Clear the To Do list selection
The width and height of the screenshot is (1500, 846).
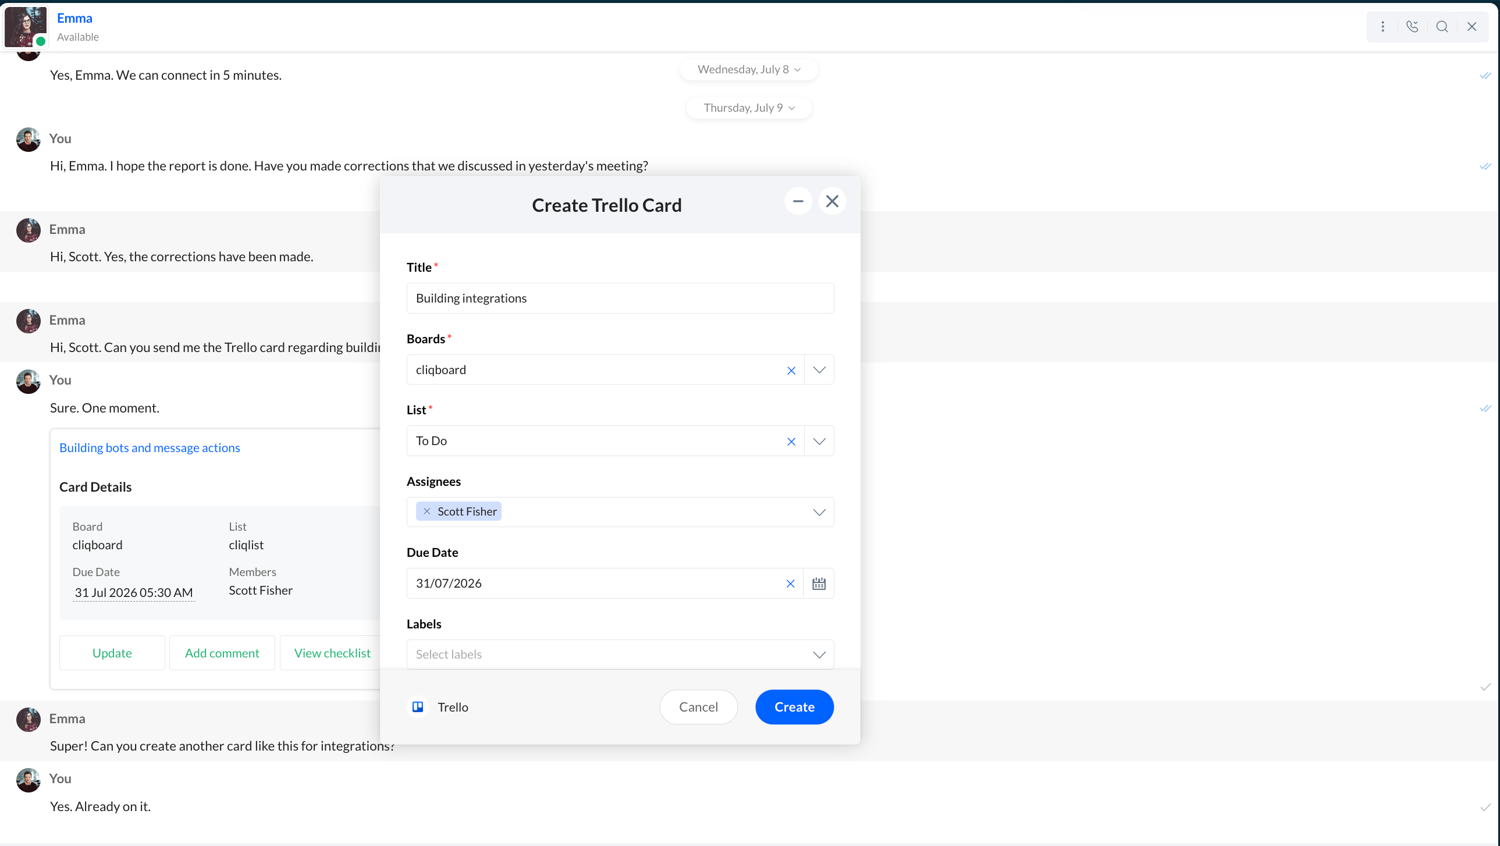[791, 442]
